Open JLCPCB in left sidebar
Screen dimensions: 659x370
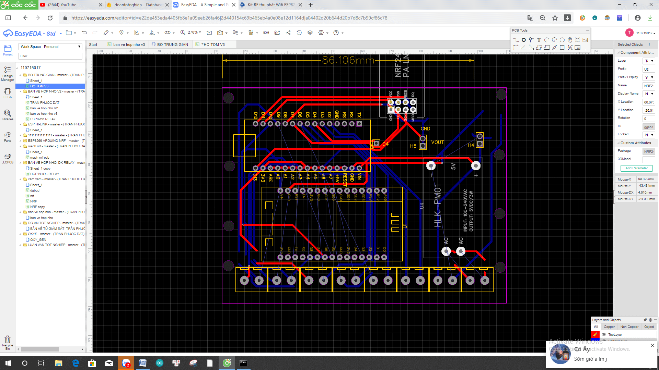(x=8, y=158)
